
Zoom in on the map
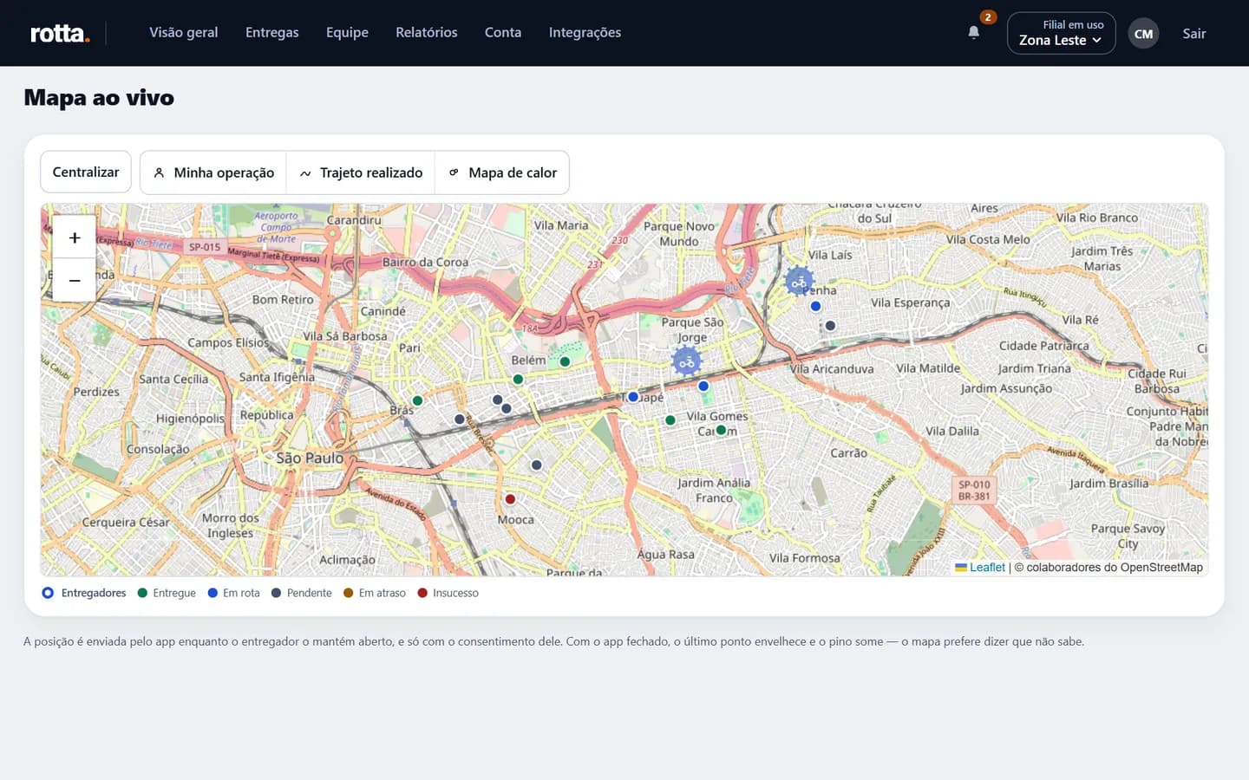(75, 237)
